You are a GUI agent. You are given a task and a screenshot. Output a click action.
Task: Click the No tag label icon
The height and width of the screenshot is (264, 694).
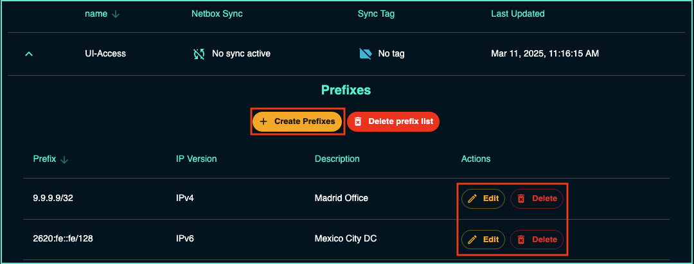[x=365, y=54]
